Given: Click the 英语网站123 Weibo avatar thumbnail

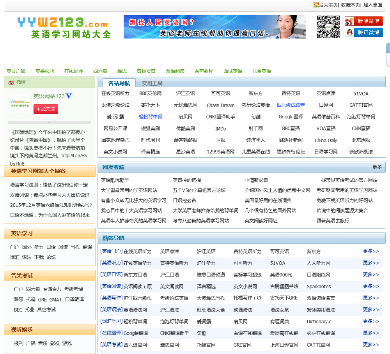Looking at the screenshot, I should point(19,104).
